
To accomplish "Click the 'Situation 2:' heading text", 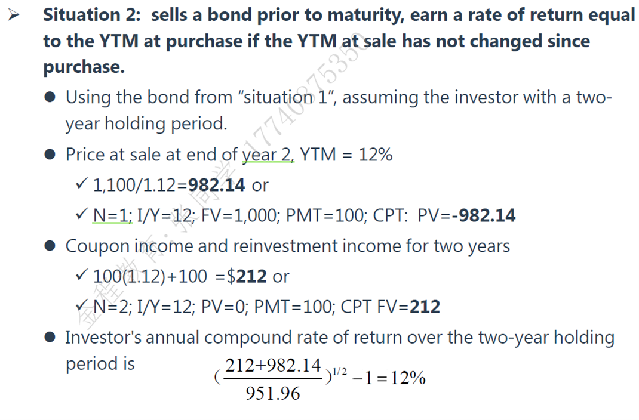I will [92, 15].
